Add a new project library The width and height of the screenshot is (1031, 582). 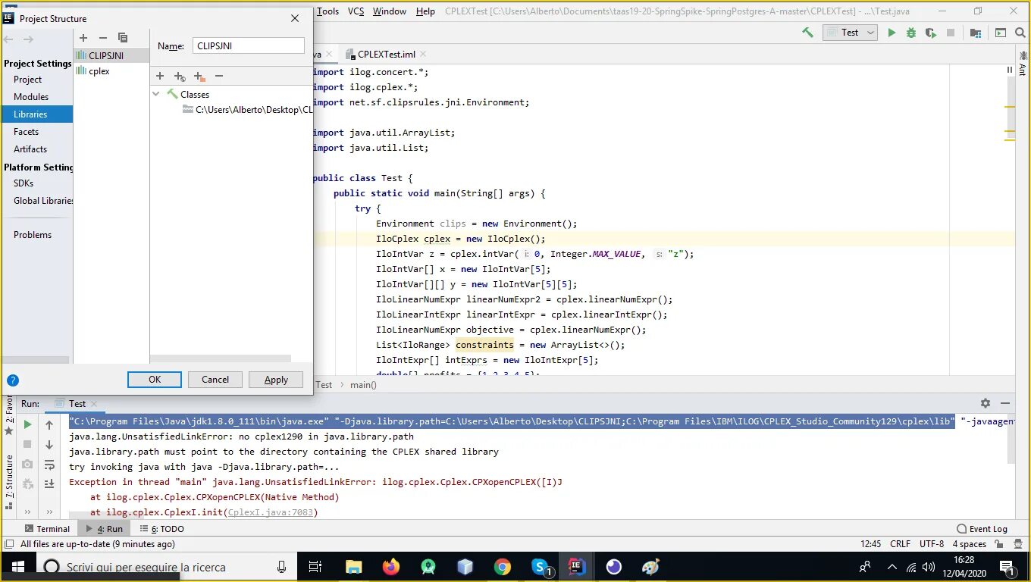click(x=83, y=38)
